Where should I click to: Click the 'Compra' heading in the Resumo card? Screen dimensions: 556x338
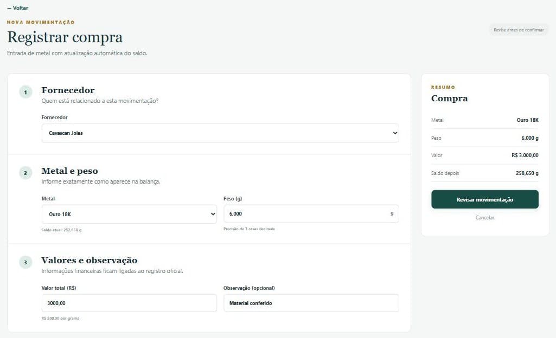[x=449, y=99]
